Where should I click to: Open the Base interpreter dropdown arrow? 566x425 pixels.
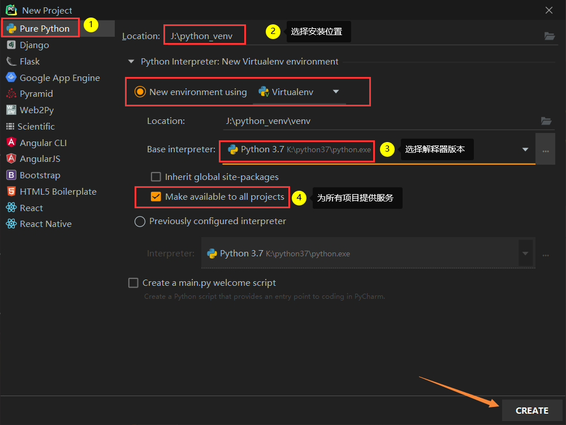[x=525, y=149]
